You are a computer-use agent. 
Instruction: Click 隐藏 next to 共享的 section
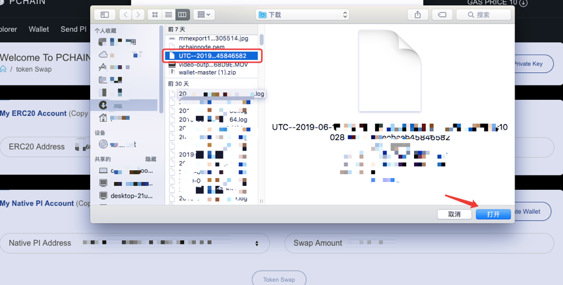point(151,159)
